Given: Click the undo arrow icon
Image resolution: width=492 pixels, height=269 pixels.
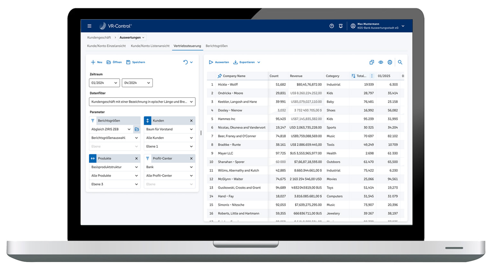Looking at the screenshot, I should pyautogui.click(x=185, y=62).
